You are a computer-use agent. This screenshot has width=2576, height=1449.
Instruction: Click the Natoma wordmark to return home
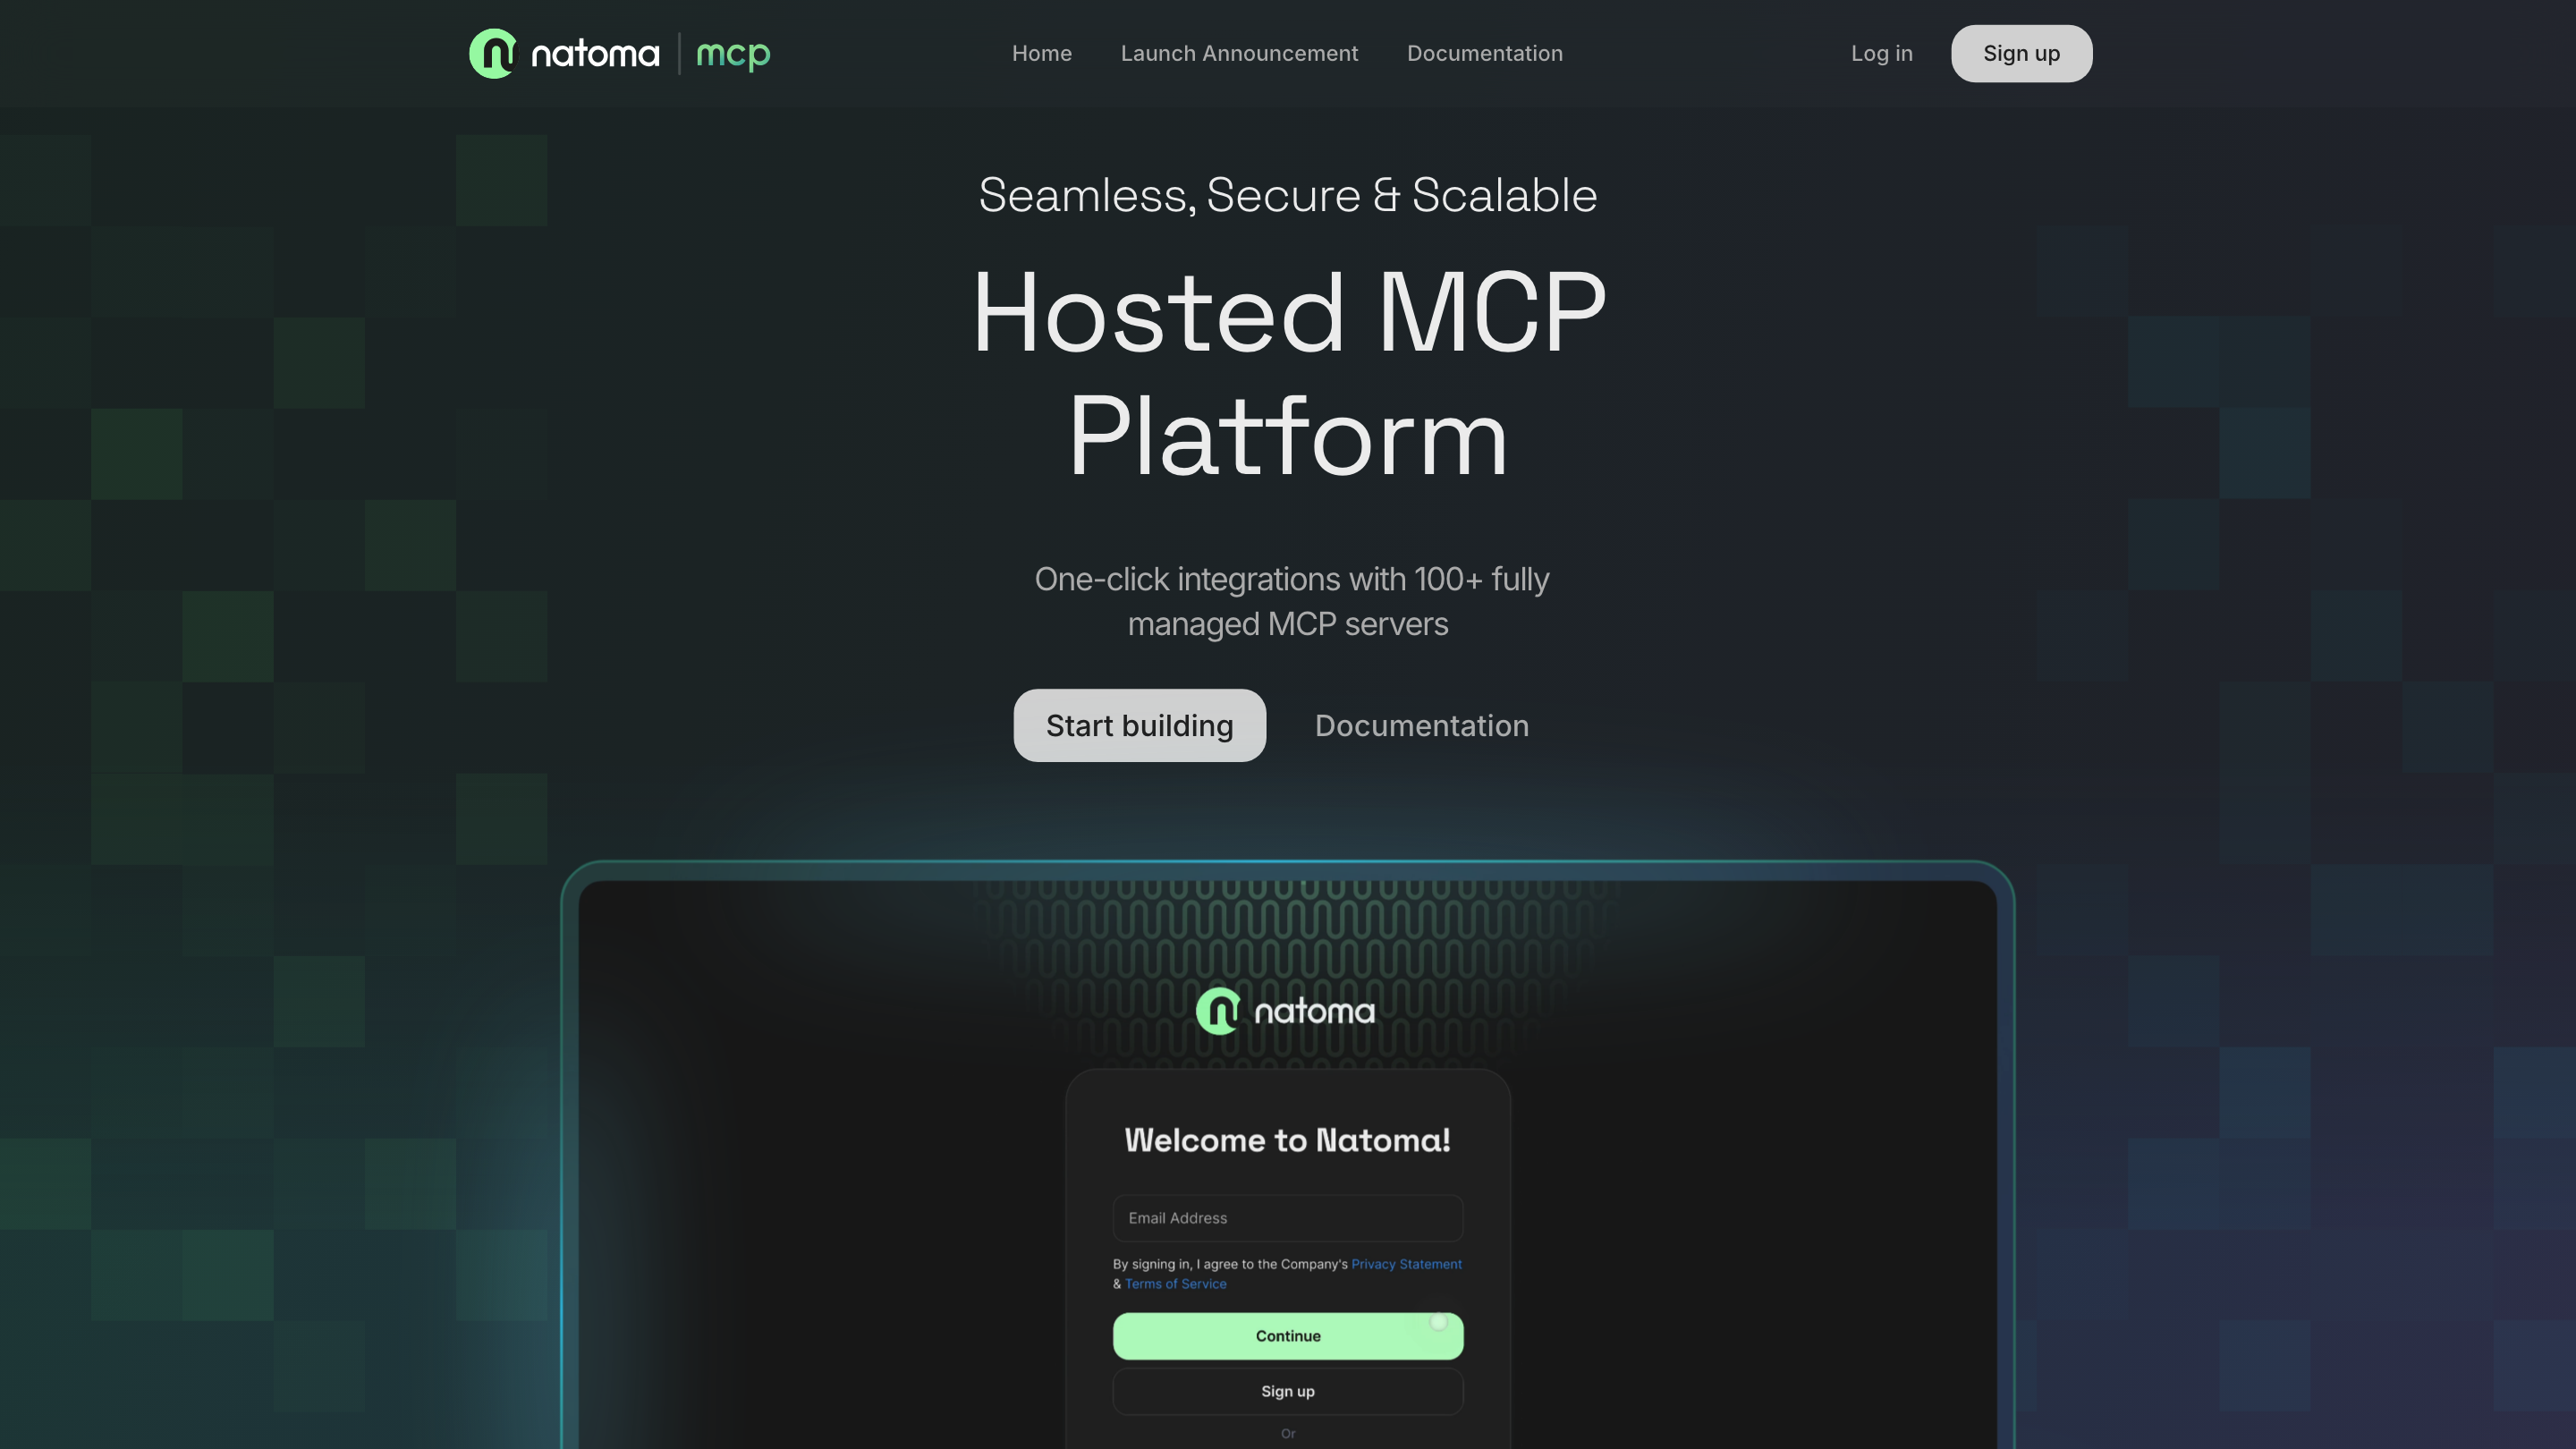[594, 53]
